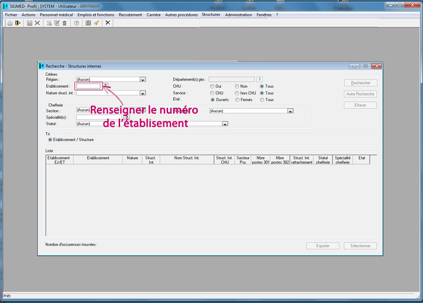This screenshot has height=303, width=423.
Task: Open the Section dropdown in Chefferie
Action: [x=143, y=110]
